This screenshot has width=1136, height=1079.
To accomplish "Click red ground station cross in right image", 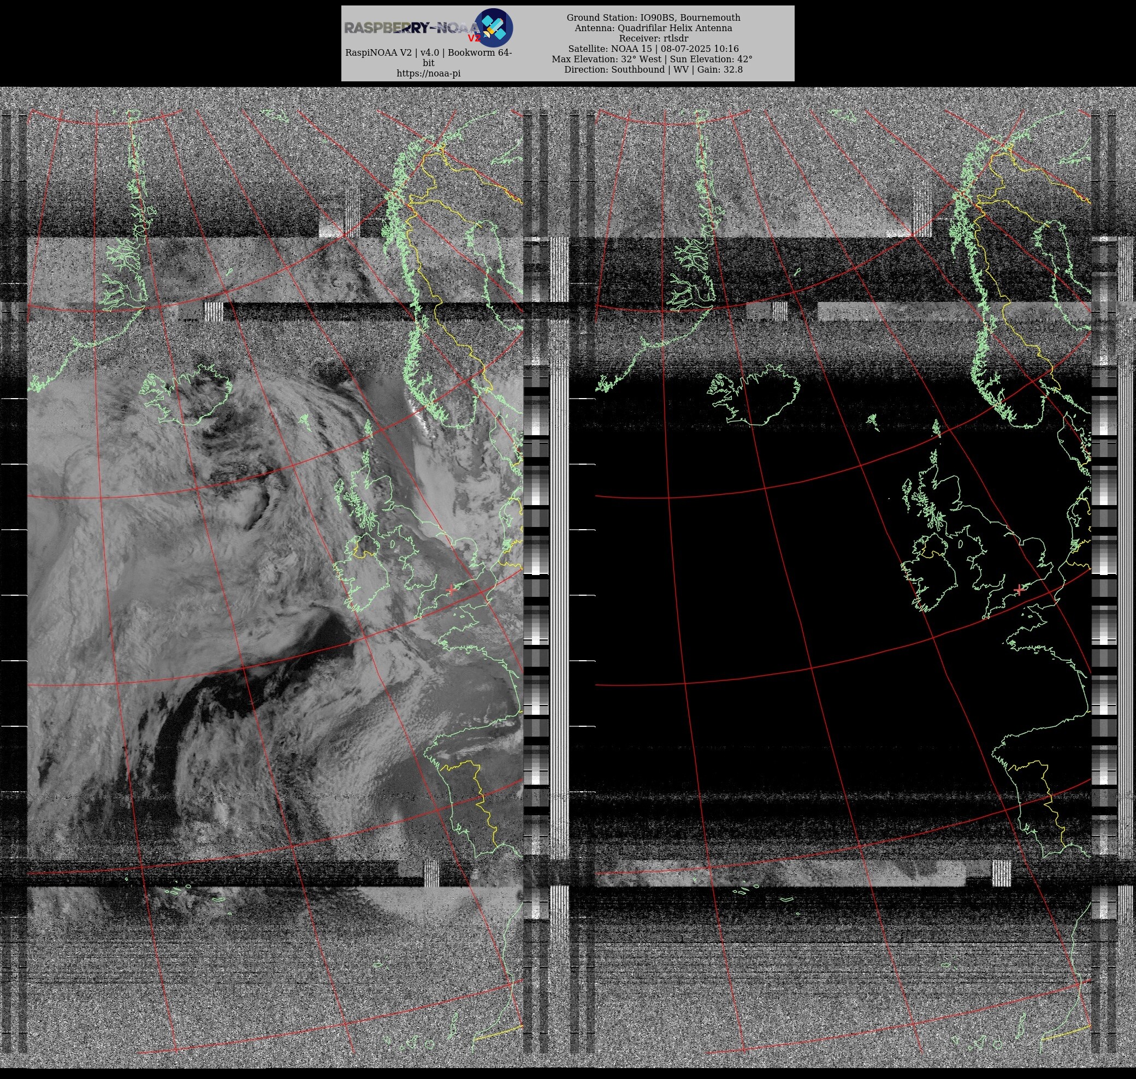I will (1019, 590).
